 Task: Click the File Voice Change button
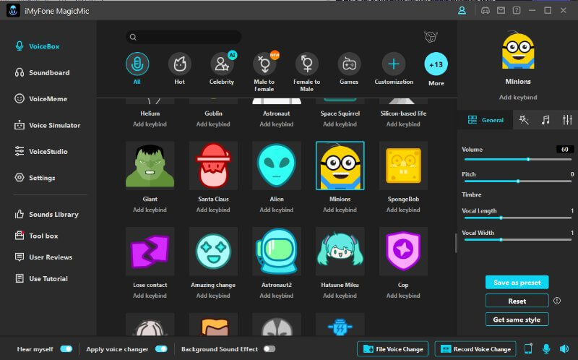[392, 349]
